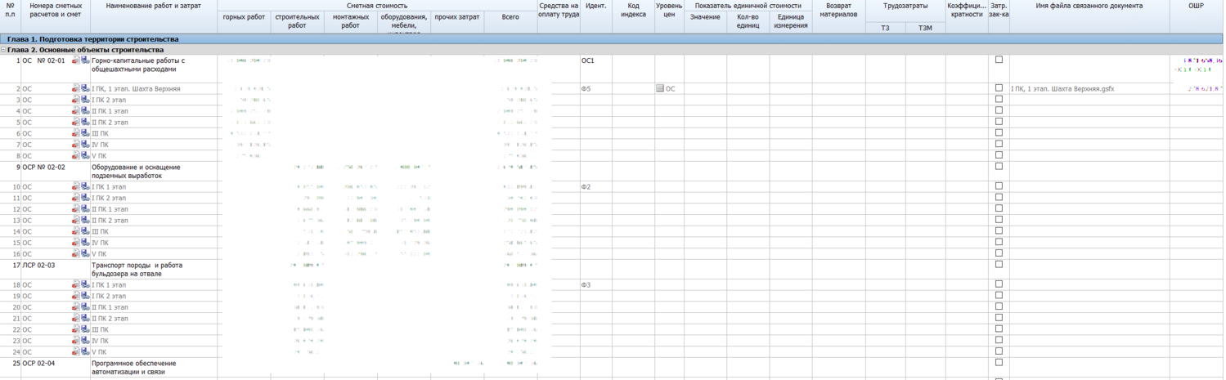Toggle Затр. зак-ка checkbox in row 14

pos(999,230)
